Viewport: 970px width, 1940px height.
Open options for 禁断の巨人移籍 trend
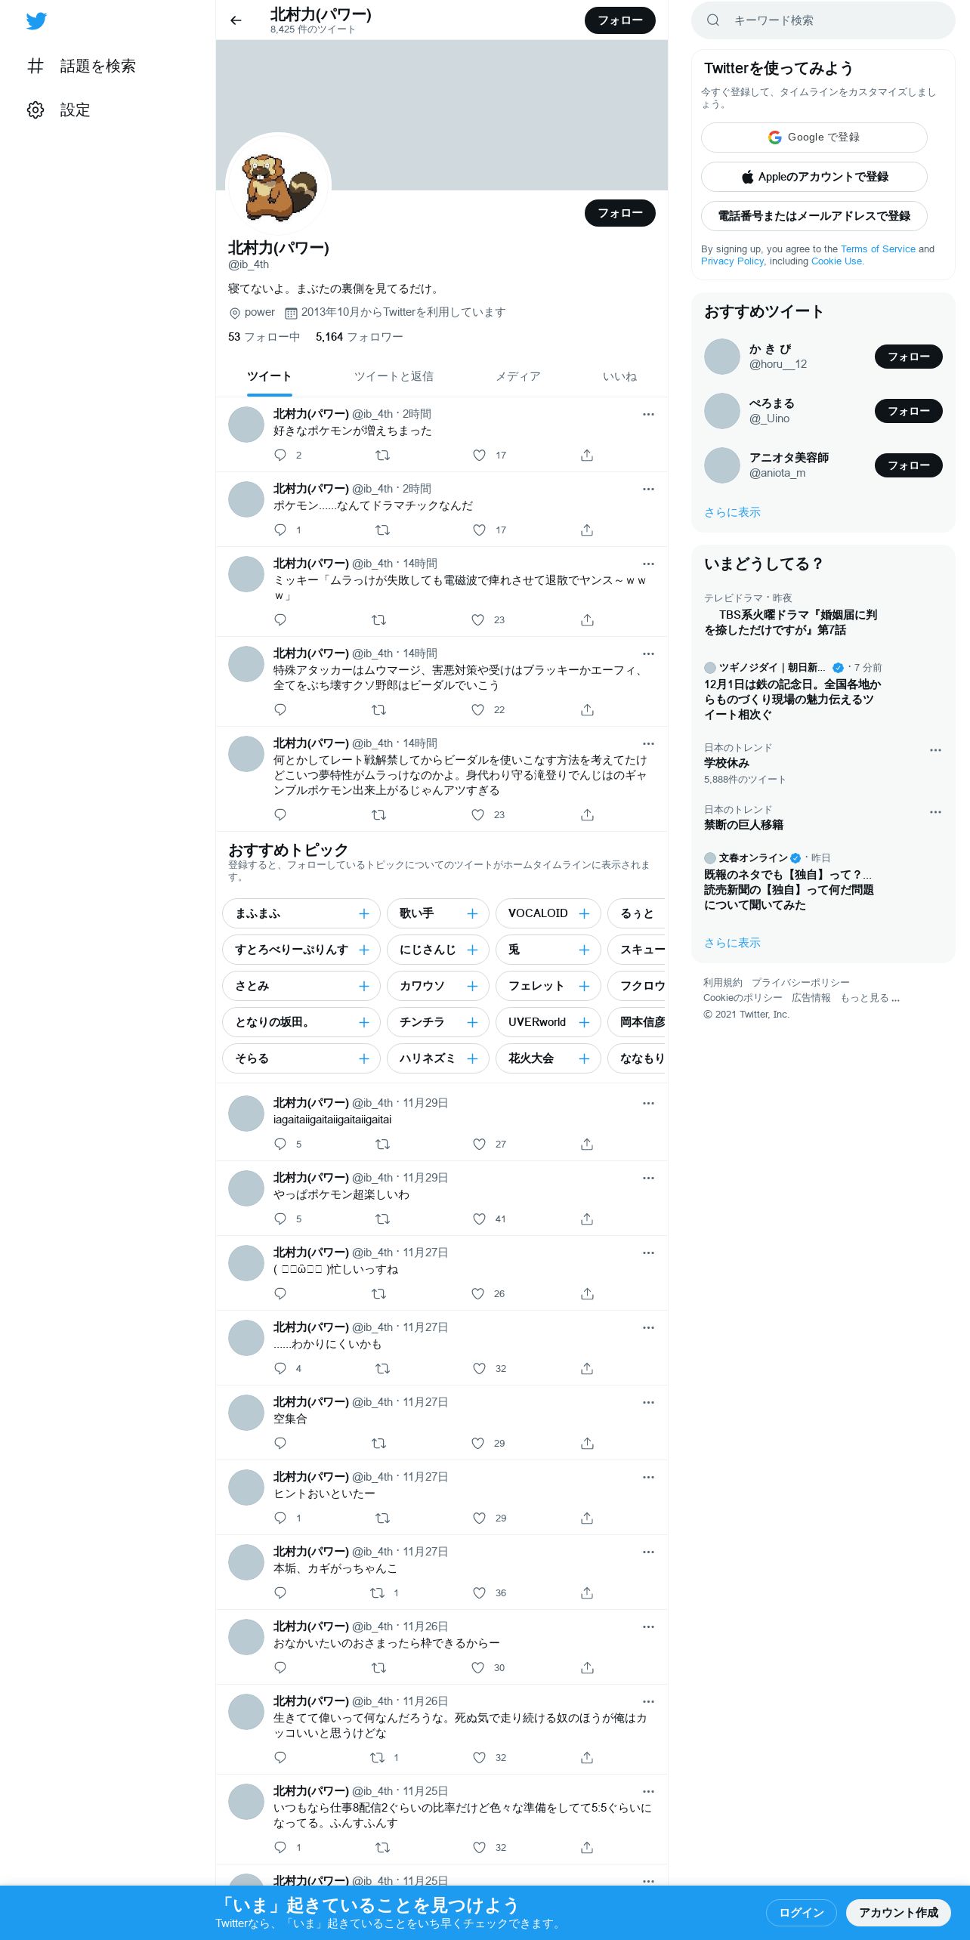click(x=935, y=812)
